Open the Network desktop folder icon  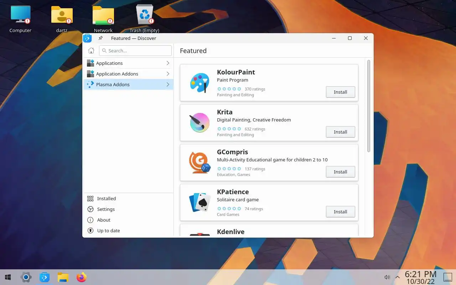pos(103,15)
